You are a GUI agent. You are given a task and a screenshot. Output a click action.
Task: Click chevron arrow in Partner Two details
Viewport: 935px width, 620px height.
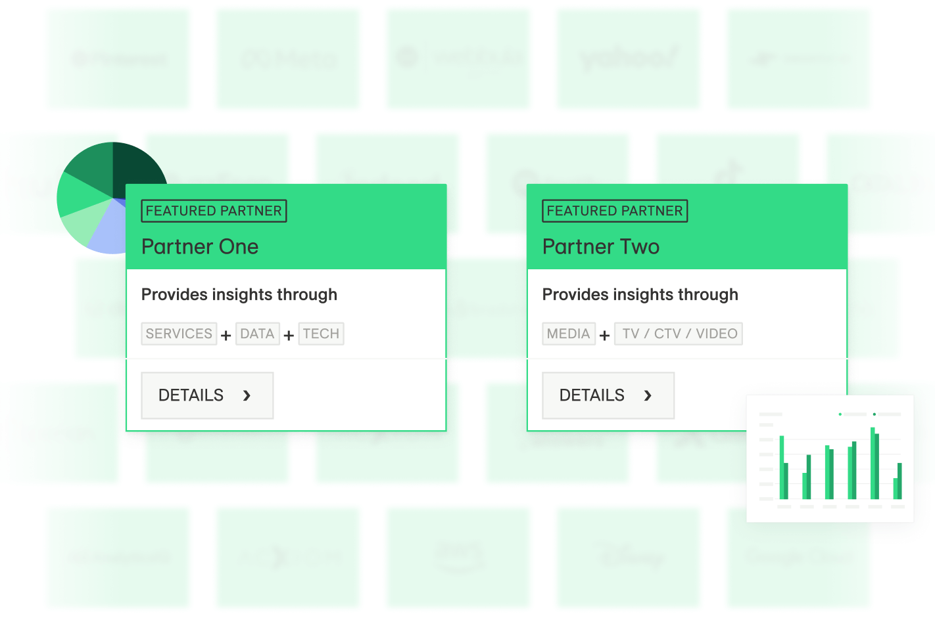tap(648, 395)
